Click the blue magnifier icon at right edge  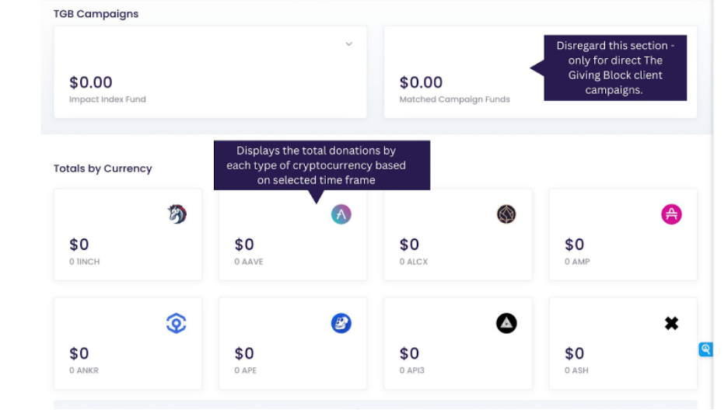tap(705, 349)
